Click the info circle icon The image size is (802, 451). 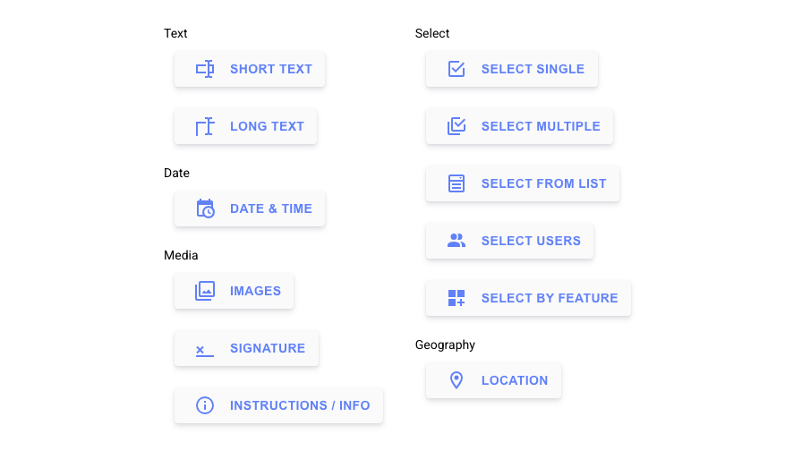(205, 405)
